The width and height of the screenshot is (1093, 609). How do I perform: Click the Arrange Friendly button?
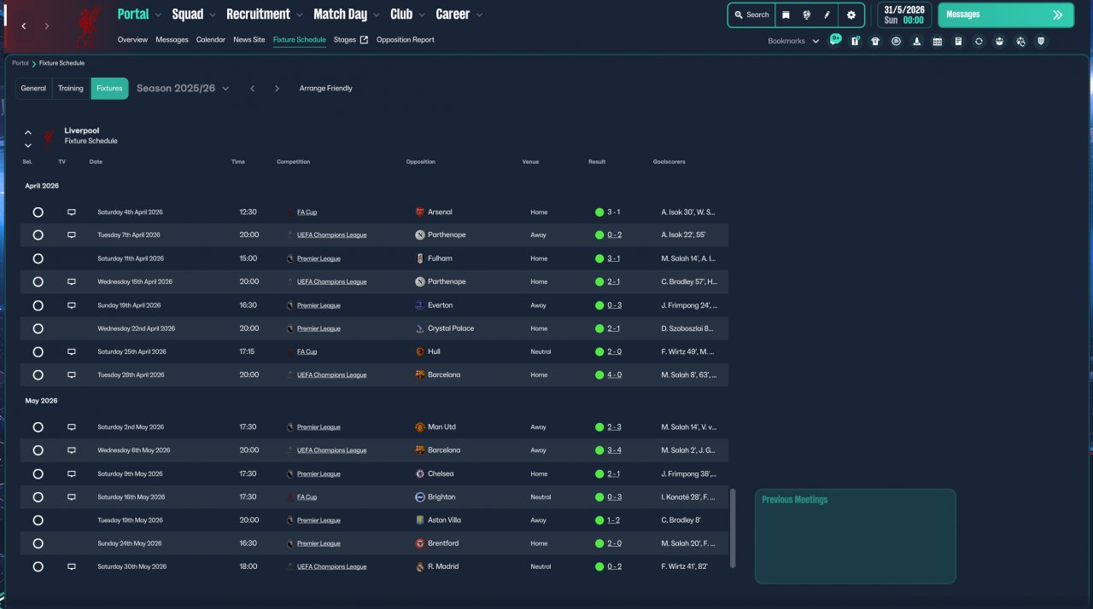(x=325, y=89)
